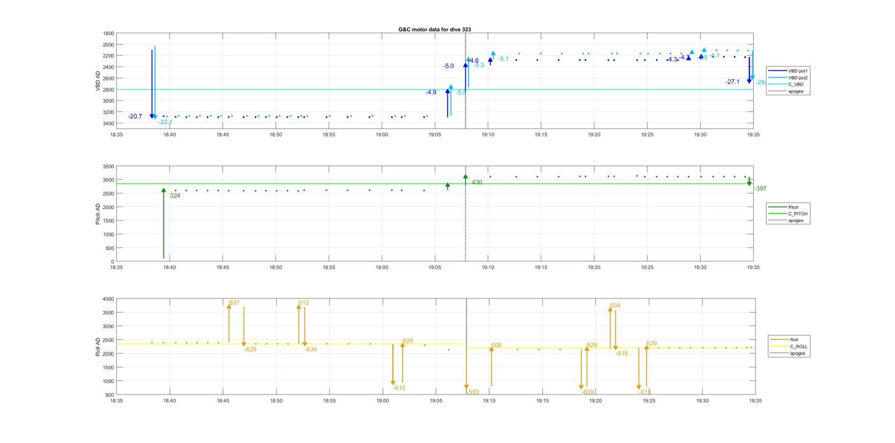Viewport: 895px width, 443px height.
Task: Click the "-5.1" VBD data label
Action: 504,59
